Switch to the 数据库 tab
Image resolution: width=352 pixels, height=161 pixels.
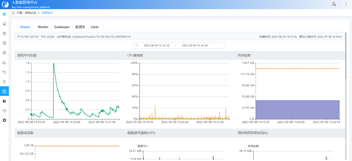[x=80, y=27]
